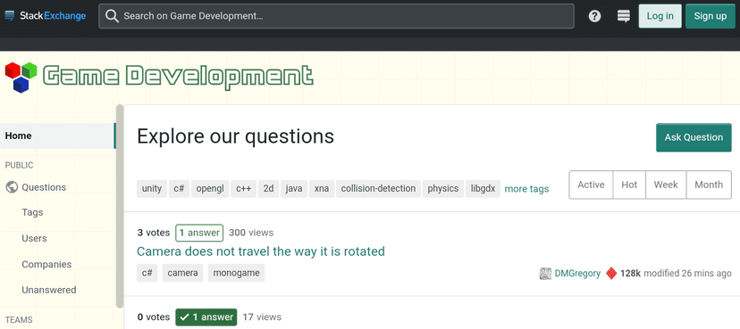Click the Log in button
This screenshot has height=329, width=740.
click(660, 16)
